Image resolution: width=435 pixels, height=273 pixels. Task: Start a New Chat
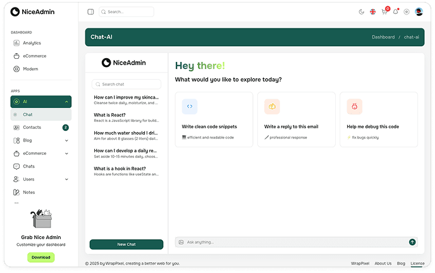[126, 244]
